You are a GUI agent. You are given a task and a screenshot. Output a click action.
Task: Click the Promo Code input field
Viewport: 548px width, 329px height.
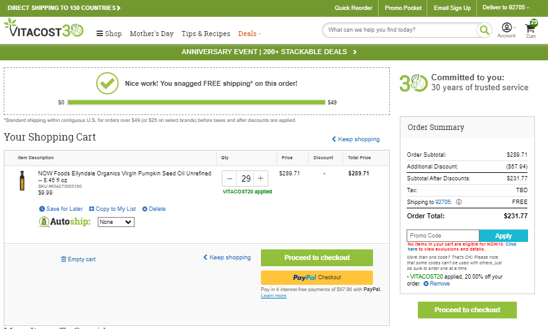[x=443, y=236]
